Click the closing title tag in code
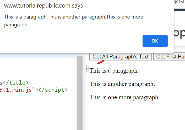The image size is (185, 130). (15, 83)
